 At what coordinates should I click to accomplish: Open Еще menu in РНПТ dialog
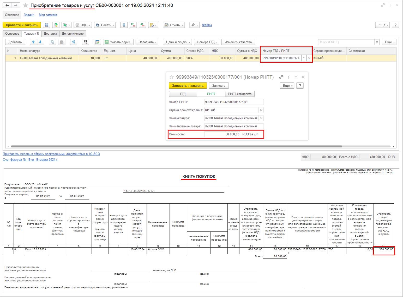(x=287, y=86)
